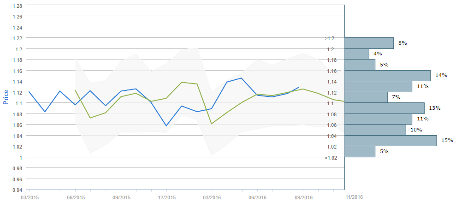456x203 pixels.
Task: Click the longest bar showing 15%
Action: [390, 140]
